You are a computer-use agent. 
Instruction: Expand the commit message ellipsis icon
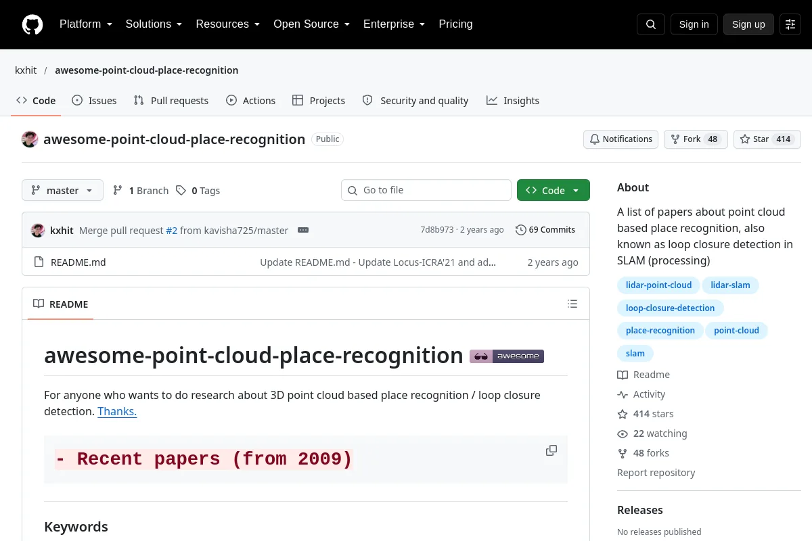pos(303,230)
